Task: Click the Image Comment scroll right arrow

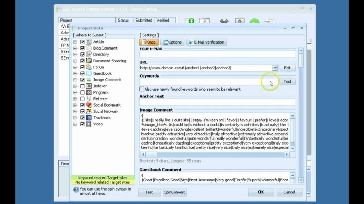Action: [x=287, y=154]
